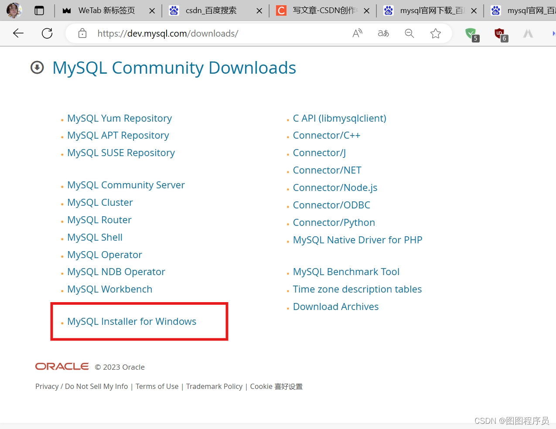Close the 写文章-CSDN创作 tab
Screen dimensions: 556x429
367,10
